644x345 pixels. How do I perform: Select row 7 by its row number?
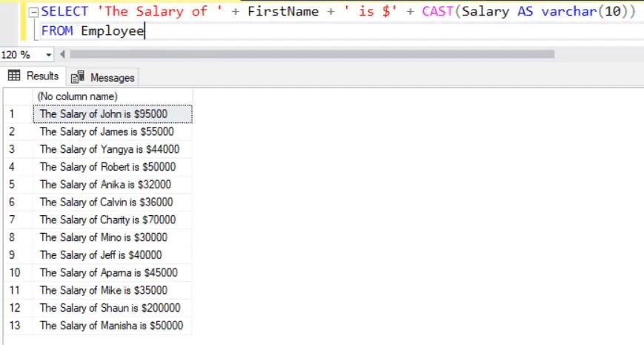[x=16, y=220]
